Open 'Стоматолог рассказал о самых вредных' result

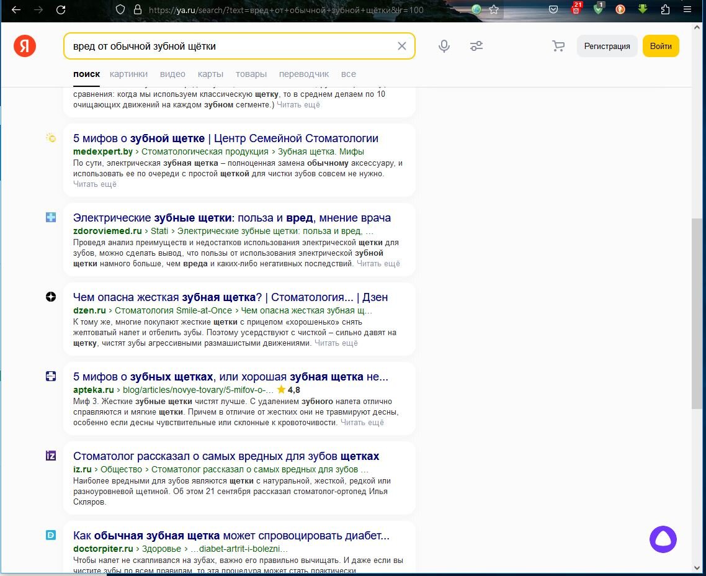point(226,456)
